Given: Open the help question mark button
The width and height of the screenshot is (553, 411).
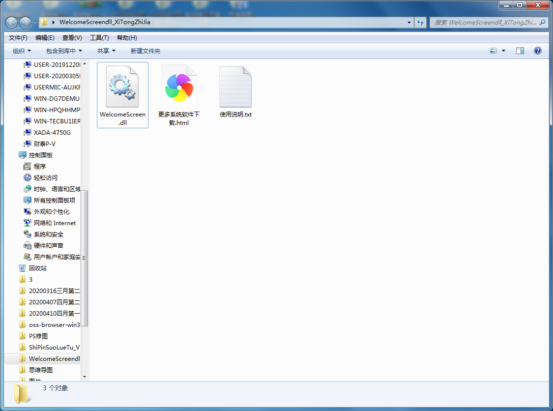Looking at the screenshot, I should pyautogui.click(x=537, y=51).
